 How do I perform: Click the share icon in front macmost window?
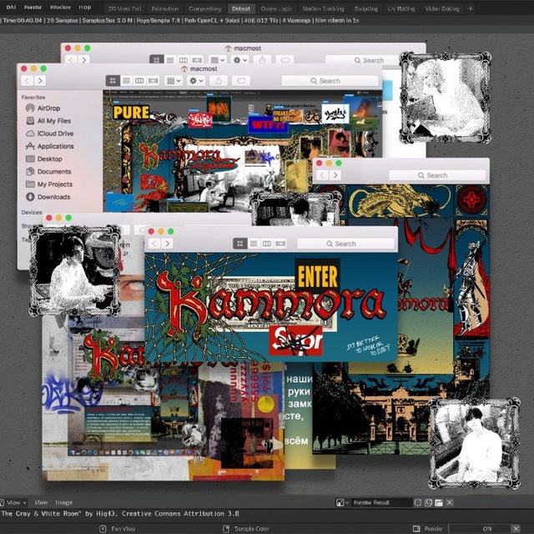(219, 81)
